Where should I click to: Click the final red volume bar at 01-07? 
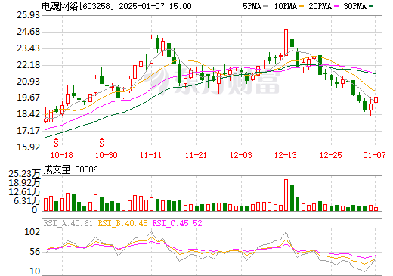click(x=376, y=209)
